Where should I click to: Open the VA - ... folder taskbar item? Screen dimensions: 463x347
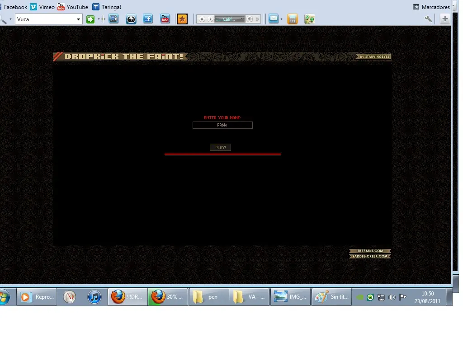click(x=249, y=297)
